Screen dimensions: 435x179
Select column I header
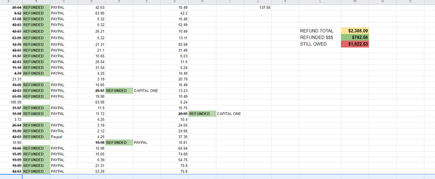tap(230, 2)
